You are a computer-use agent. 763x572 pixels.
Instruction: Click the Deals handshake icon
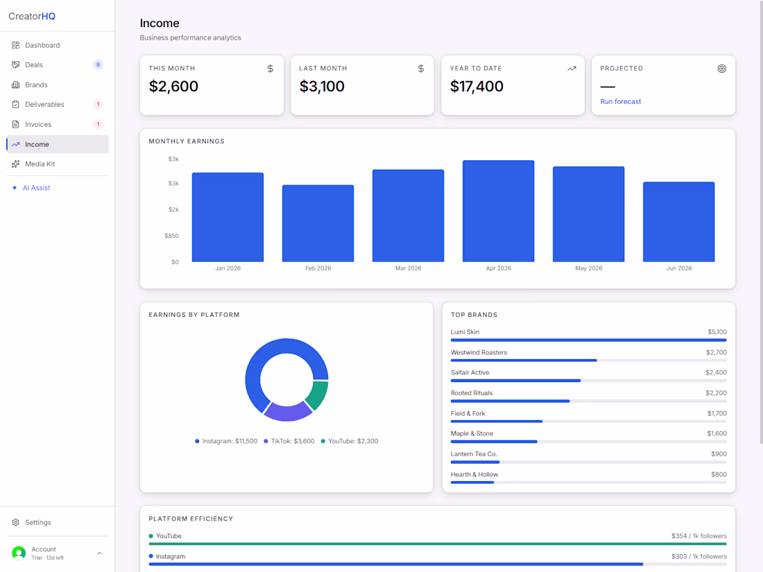tap(15, 64)
